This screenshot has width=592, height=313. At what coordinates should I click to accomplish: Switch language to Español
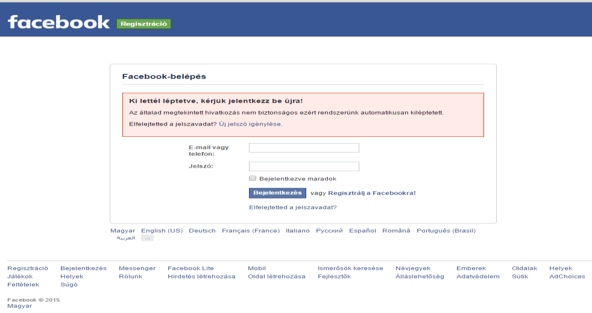pyautogui.click(x=362, y=231)
